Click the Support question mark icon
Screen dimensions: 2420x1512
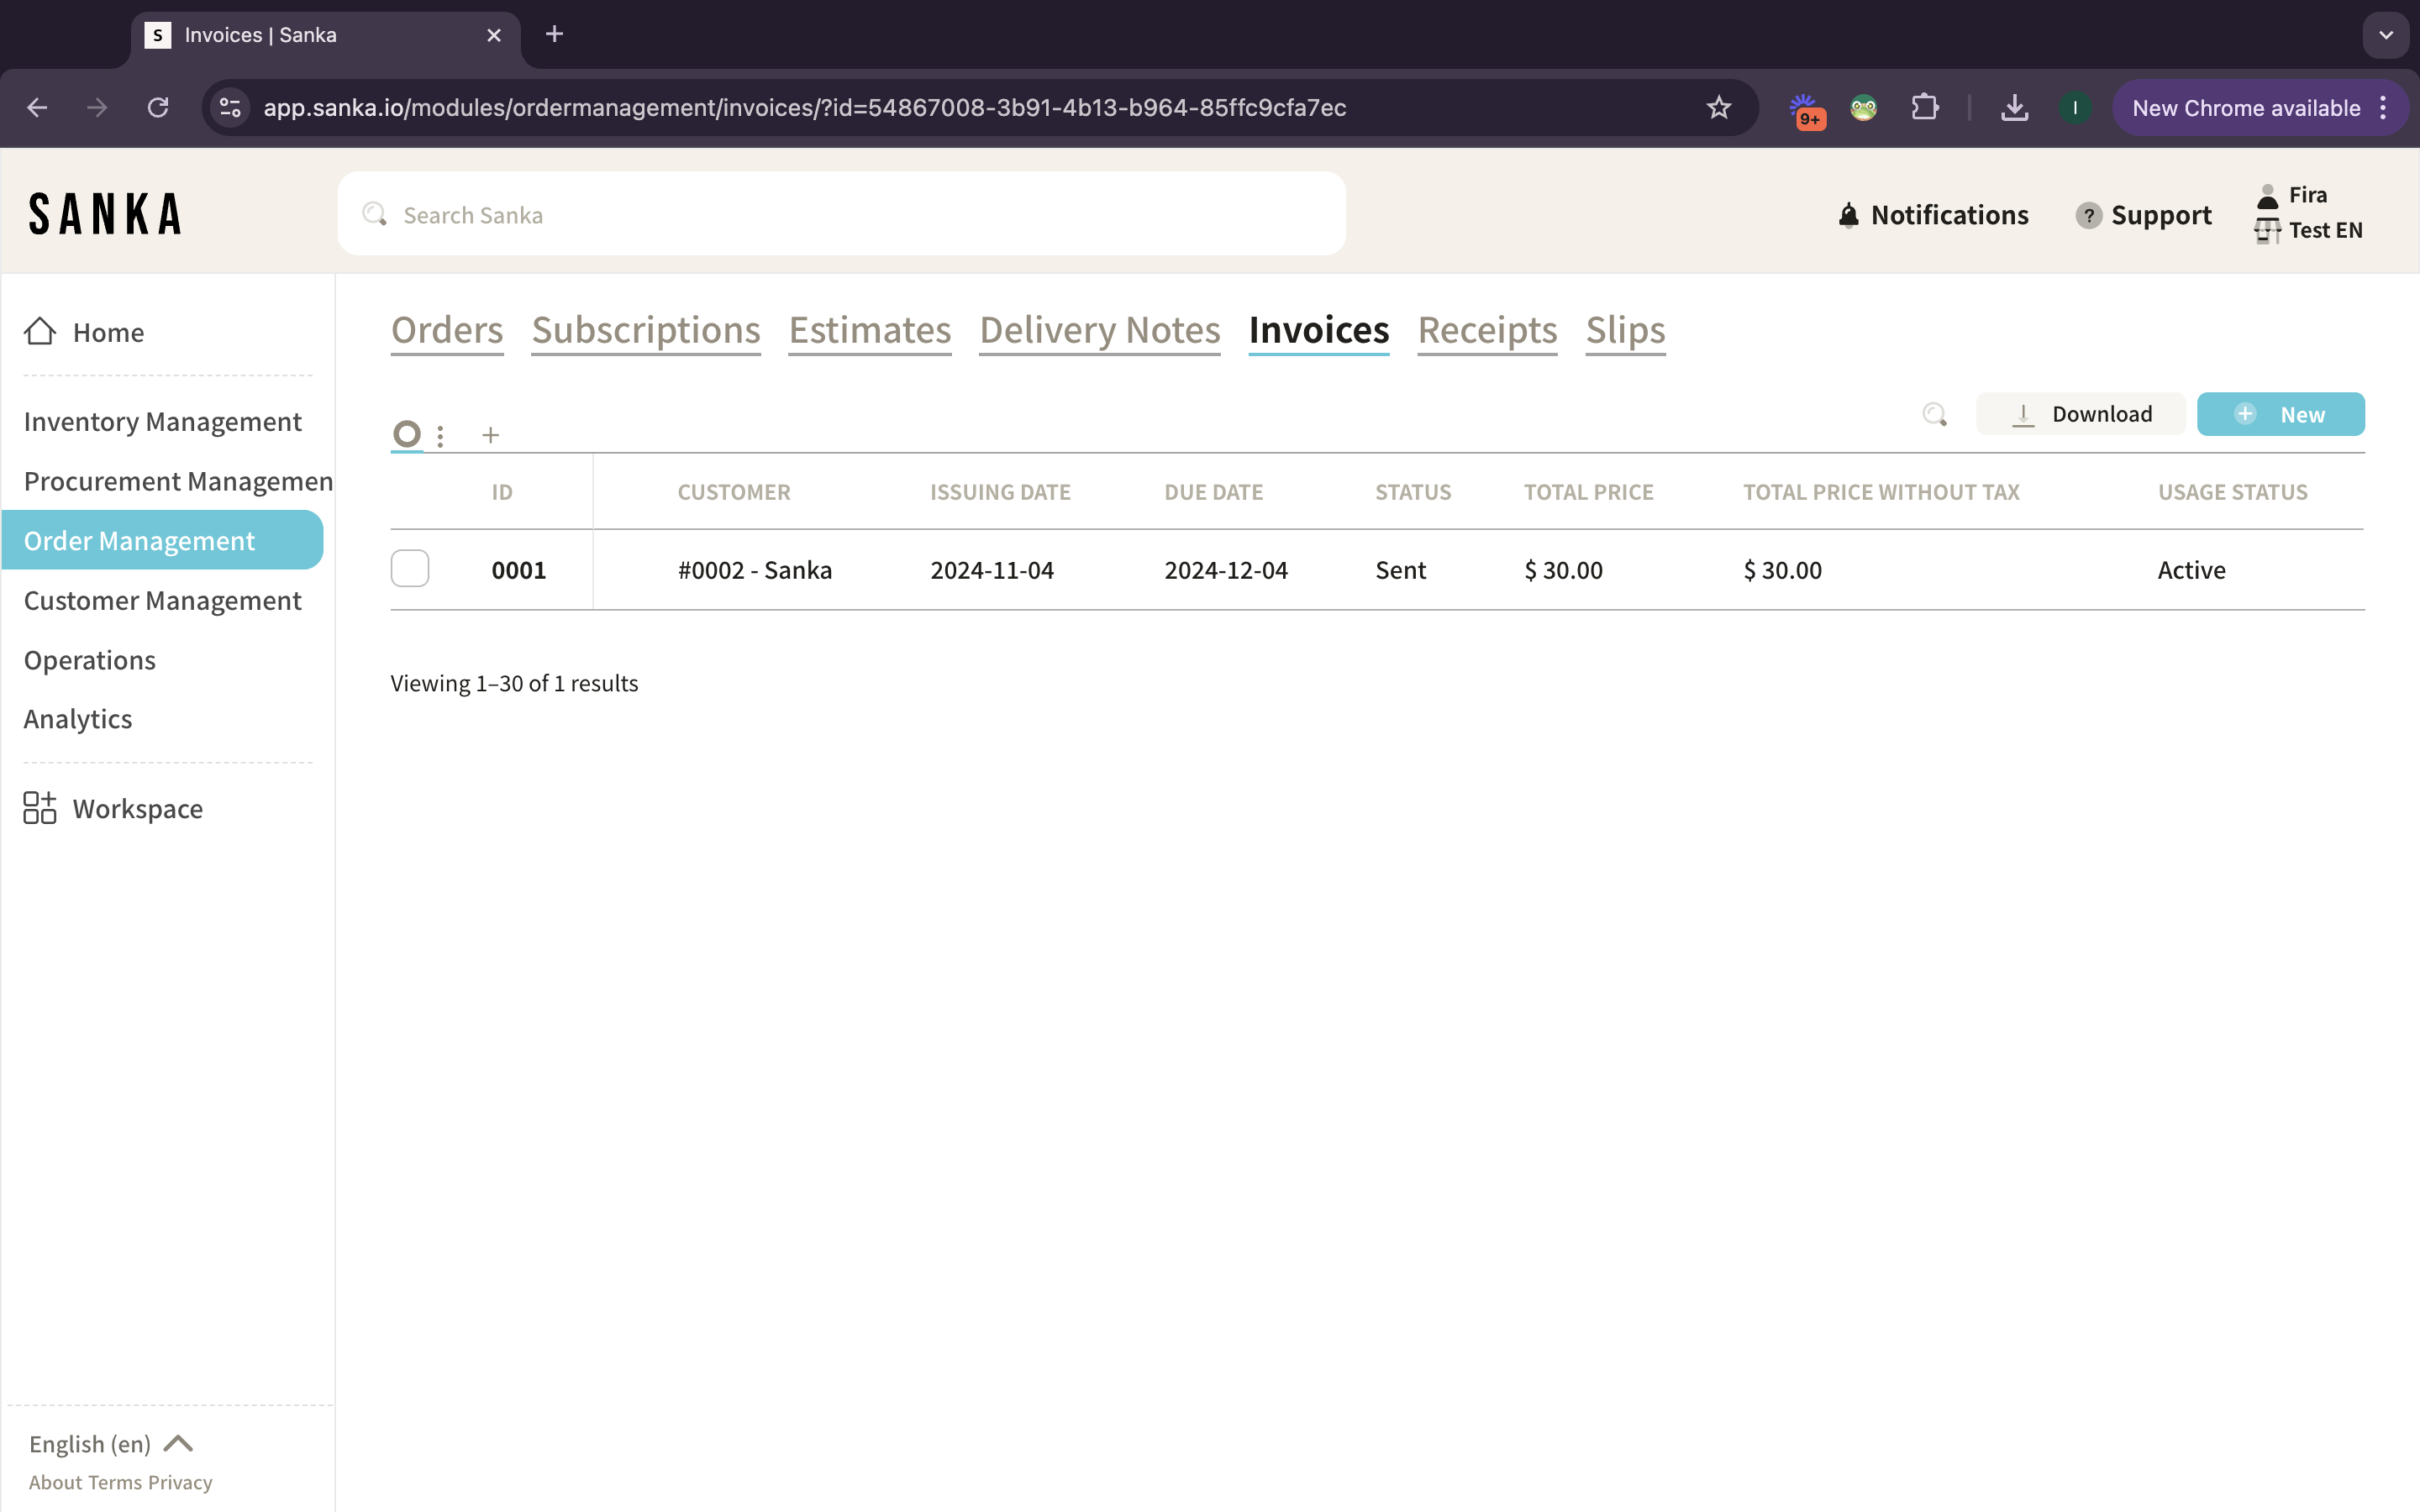2088,215
